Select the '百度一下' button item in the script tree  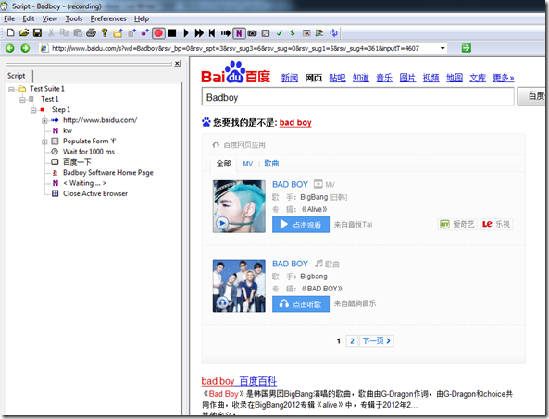tap(77, 162)
